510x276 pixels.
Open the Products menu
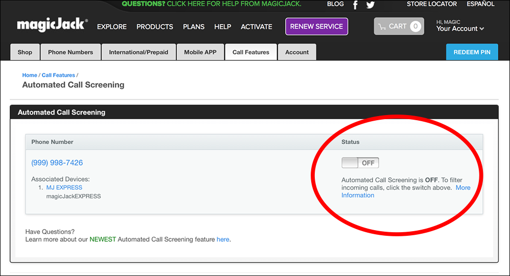(x=154, y=26)
